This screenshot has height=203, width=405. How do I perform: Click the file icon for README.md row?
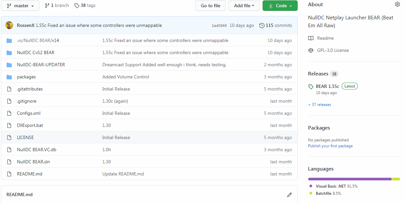click(9, 174)
